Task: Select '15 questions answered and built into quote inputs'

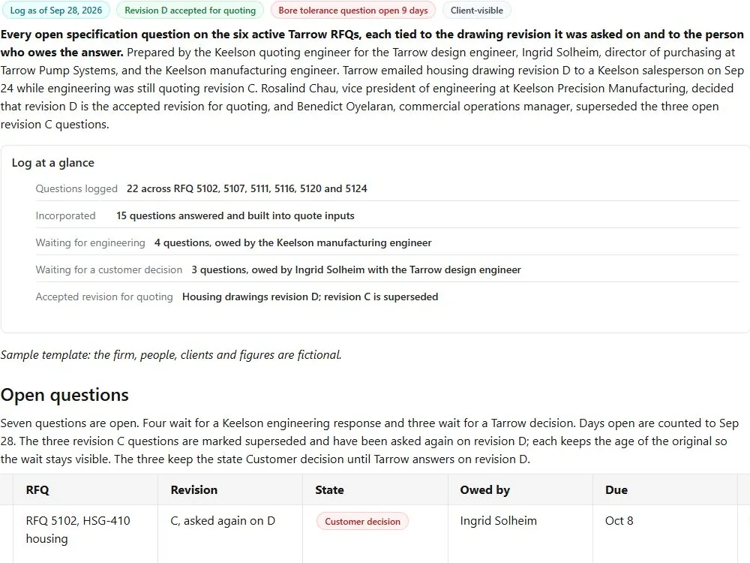Action: tap(235, 216)
